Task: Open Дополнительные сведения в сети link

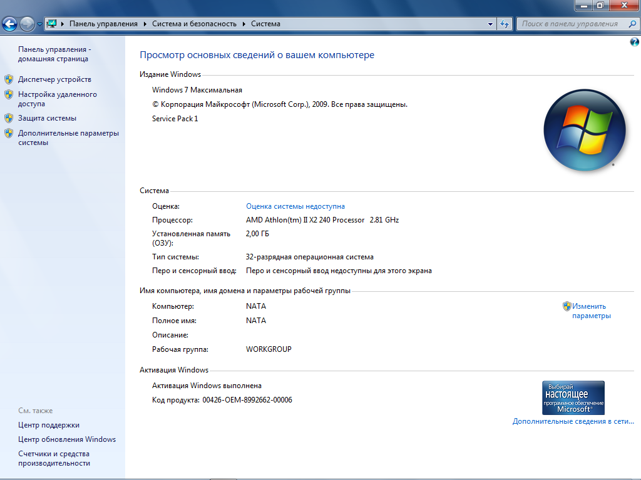Action: 573,421
